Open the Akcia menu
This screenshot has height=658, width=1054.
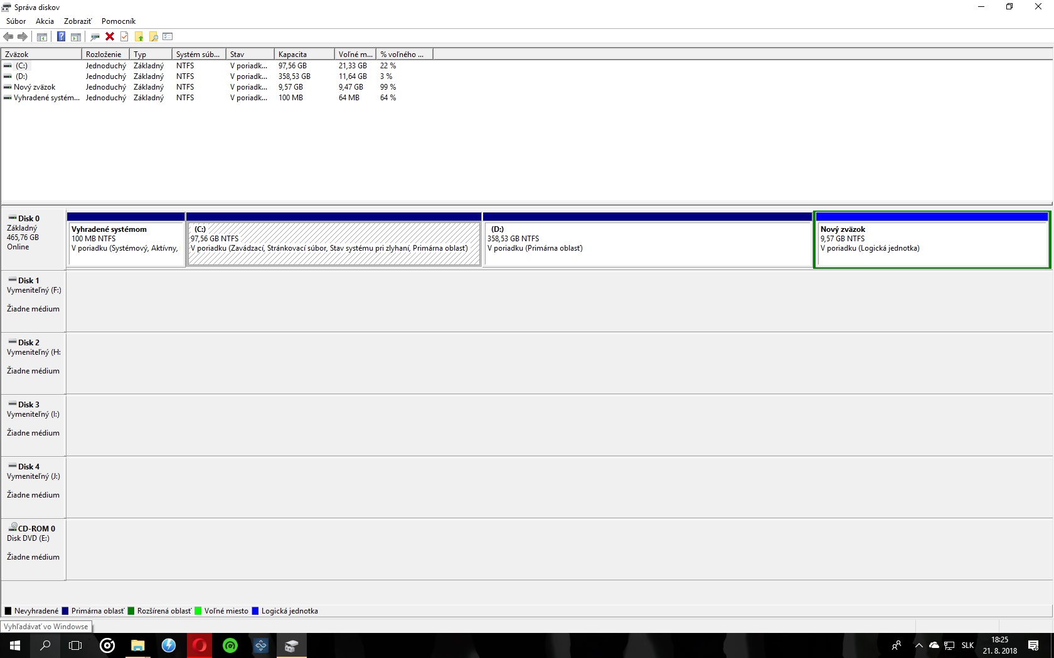[45, 21]
